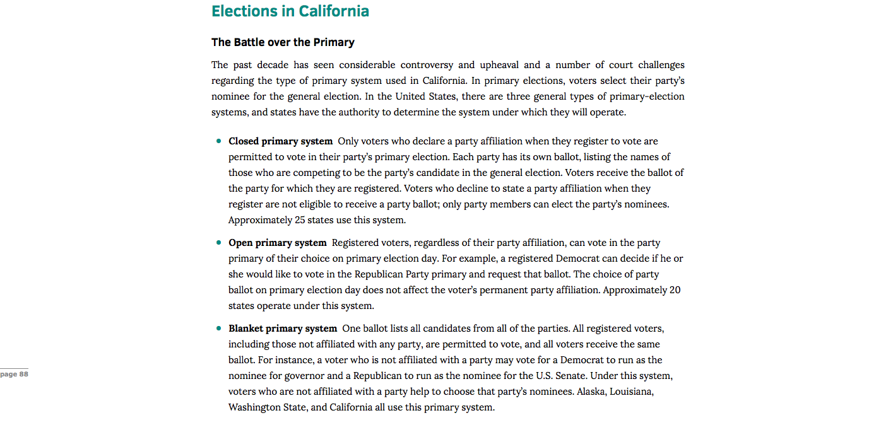Viewport: 893px width, 425px height.
Task: Click the 'Closed primary system' bold term
Action: [280, 141]
